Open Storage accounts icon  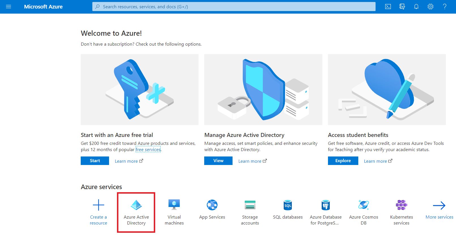[250, 205]
